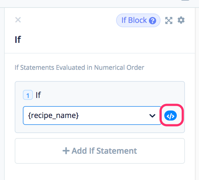The width and height of the screenshot is (199, 180).
Task: Open the {recipe_name} variable dropdown
Action: coord(92,116)
